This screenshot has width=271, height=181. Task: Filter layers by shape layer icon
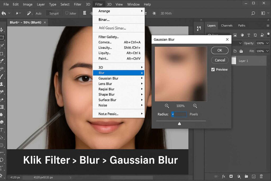coord(255,35)
